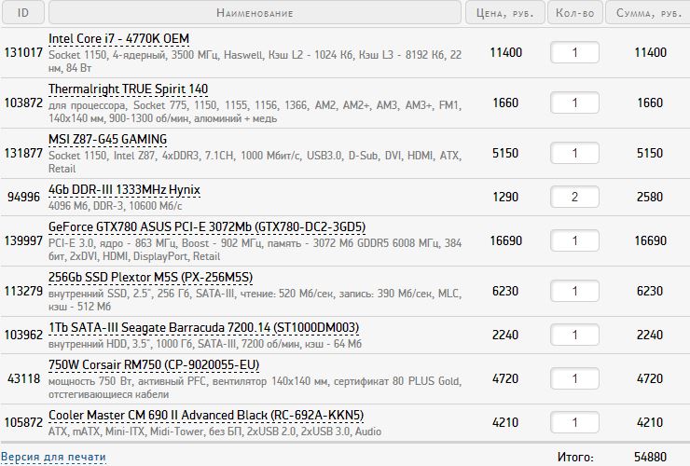Select ID 105872 cell
The image size is (690, 466).
(23, 422)
